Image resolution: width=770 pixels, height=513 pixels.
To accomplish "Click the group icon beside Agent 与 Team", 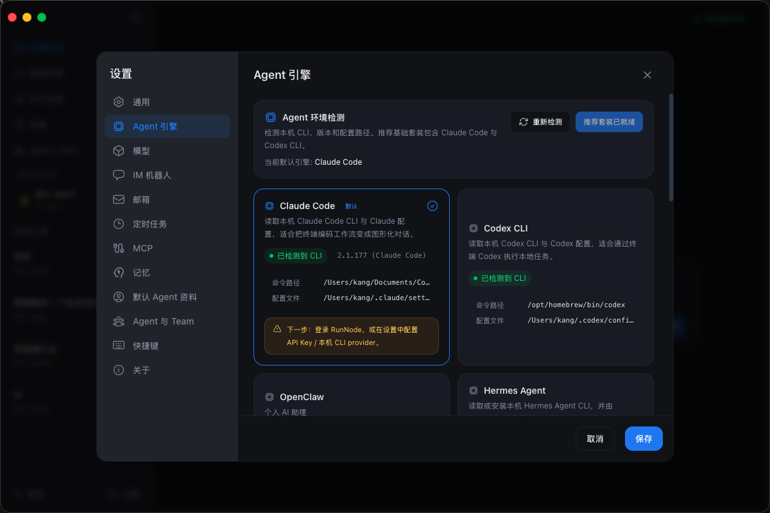I will tap(119, 321).
